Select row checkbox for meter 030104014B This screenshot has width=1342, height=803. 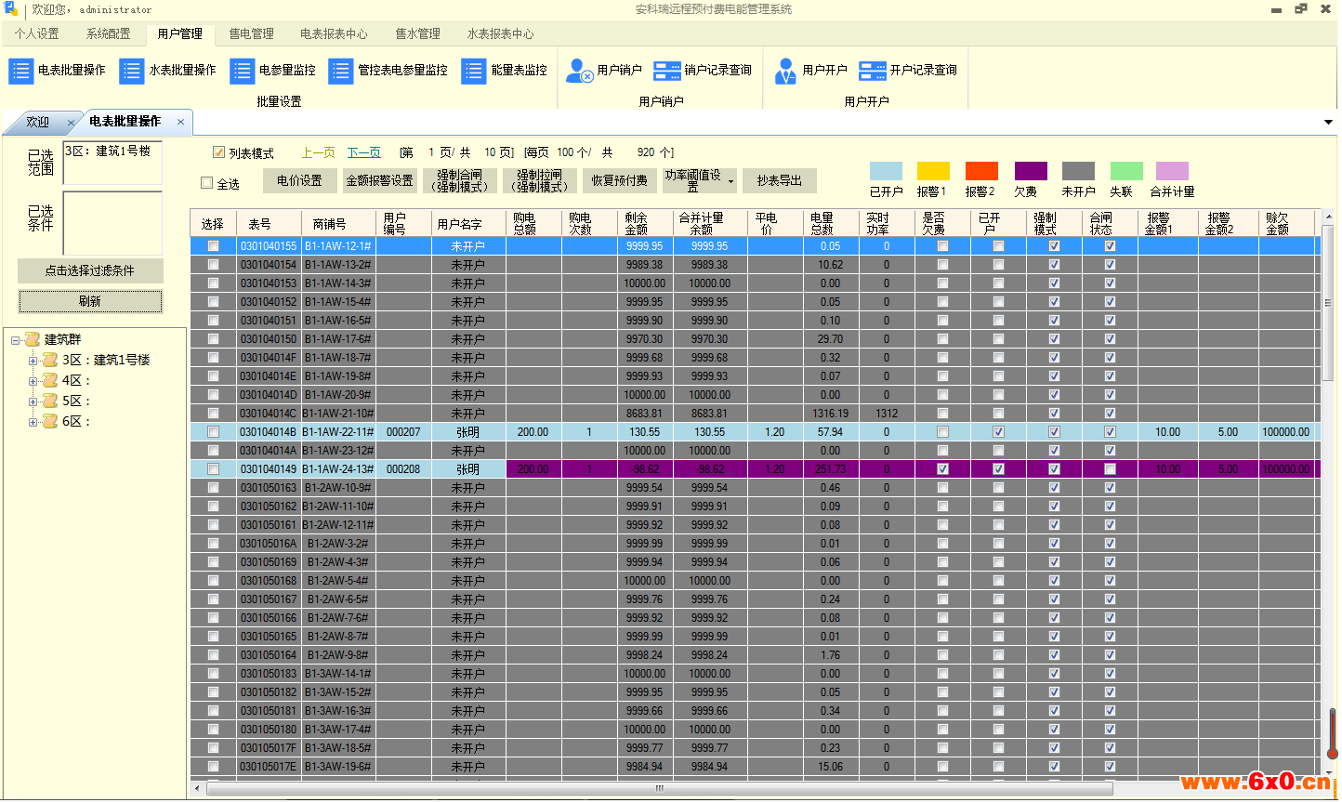pos(214,432)
